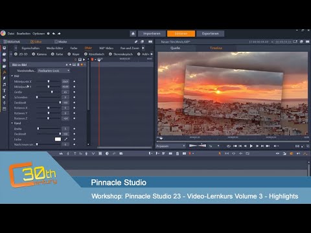Select the Eigenschaften editor tab

30,48
